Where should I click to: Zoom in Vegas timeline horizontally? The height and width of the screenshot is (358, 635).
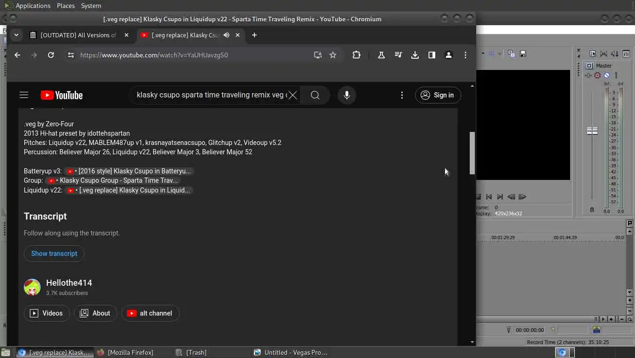coord(611,319)
